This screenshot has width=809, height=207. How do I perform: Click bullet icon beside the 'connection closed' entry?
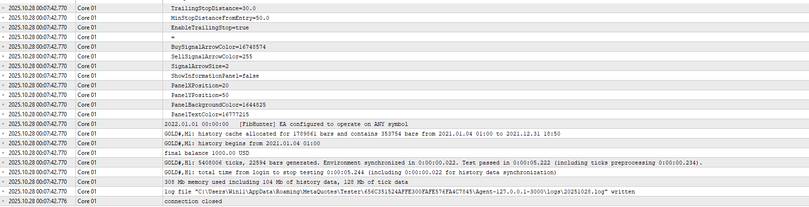click(x=3, y=201)
